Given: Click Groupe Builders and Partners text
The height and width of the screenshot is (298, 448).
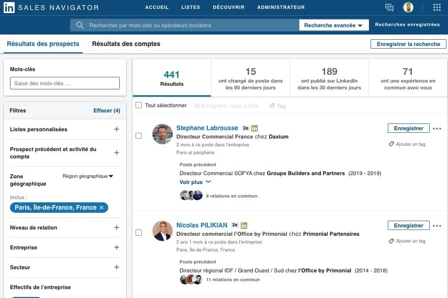Looking at the screenshot, I should [x=306, y=173].
